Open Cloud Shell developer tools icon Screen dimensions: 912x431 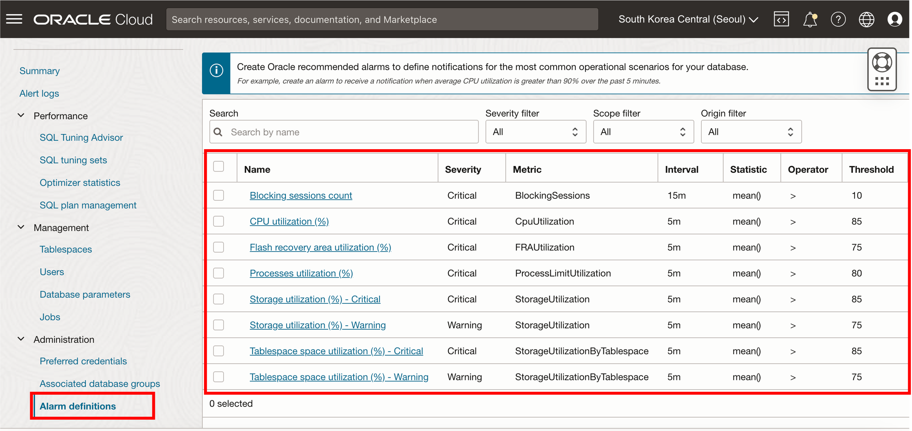(781, 19)
